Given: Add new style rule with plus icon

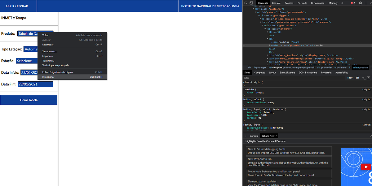Looking at the screenshot, I should click(364, 78).
